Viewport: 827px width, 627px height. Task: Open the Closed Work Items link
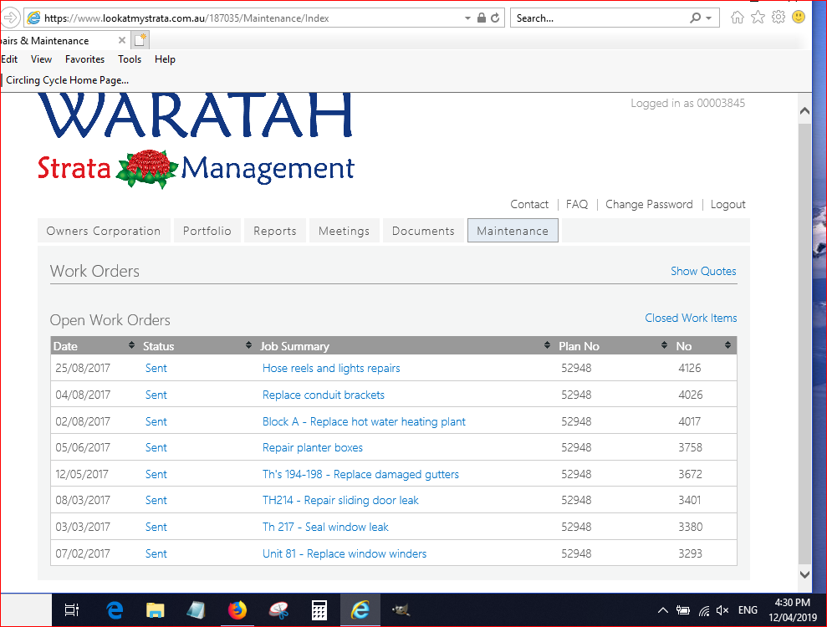click(x=691, y=318)
